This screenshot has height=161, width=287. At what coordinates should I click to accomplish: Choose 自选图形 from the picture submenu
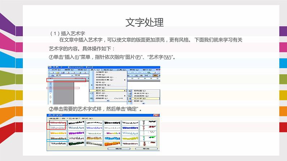tap(144, 96)
